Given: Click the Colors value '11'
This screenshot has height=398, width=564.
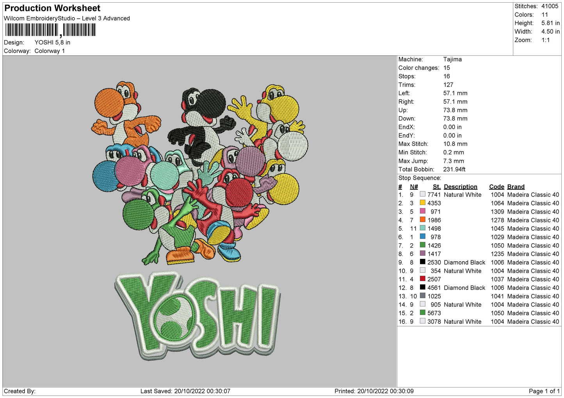Looking at the screenshot, I should tap(545, 15).
